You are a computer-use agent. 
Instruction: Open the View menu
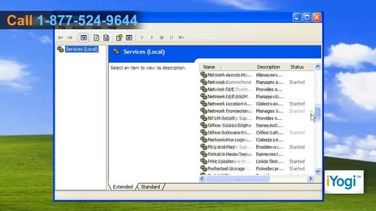point(96,28)
